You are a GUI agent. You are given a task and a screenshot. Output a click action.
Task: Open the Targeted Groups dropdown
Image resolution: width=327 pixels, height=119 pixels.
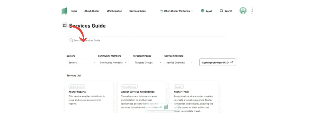[x=148, y=62]
